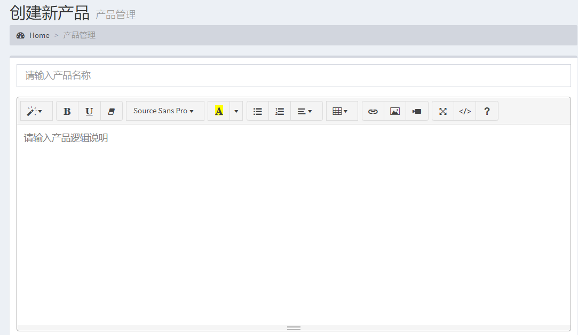Insert a hyperlink

click(373, 111)
